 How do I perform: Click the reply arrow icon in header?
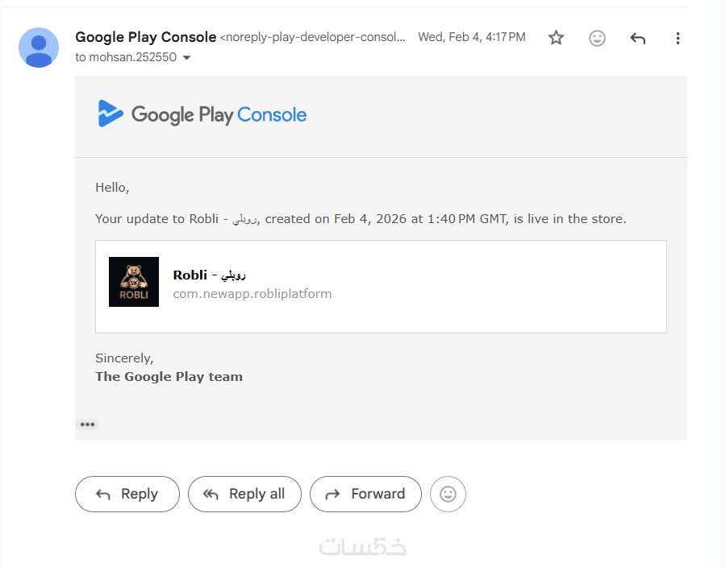pos(638,38)
